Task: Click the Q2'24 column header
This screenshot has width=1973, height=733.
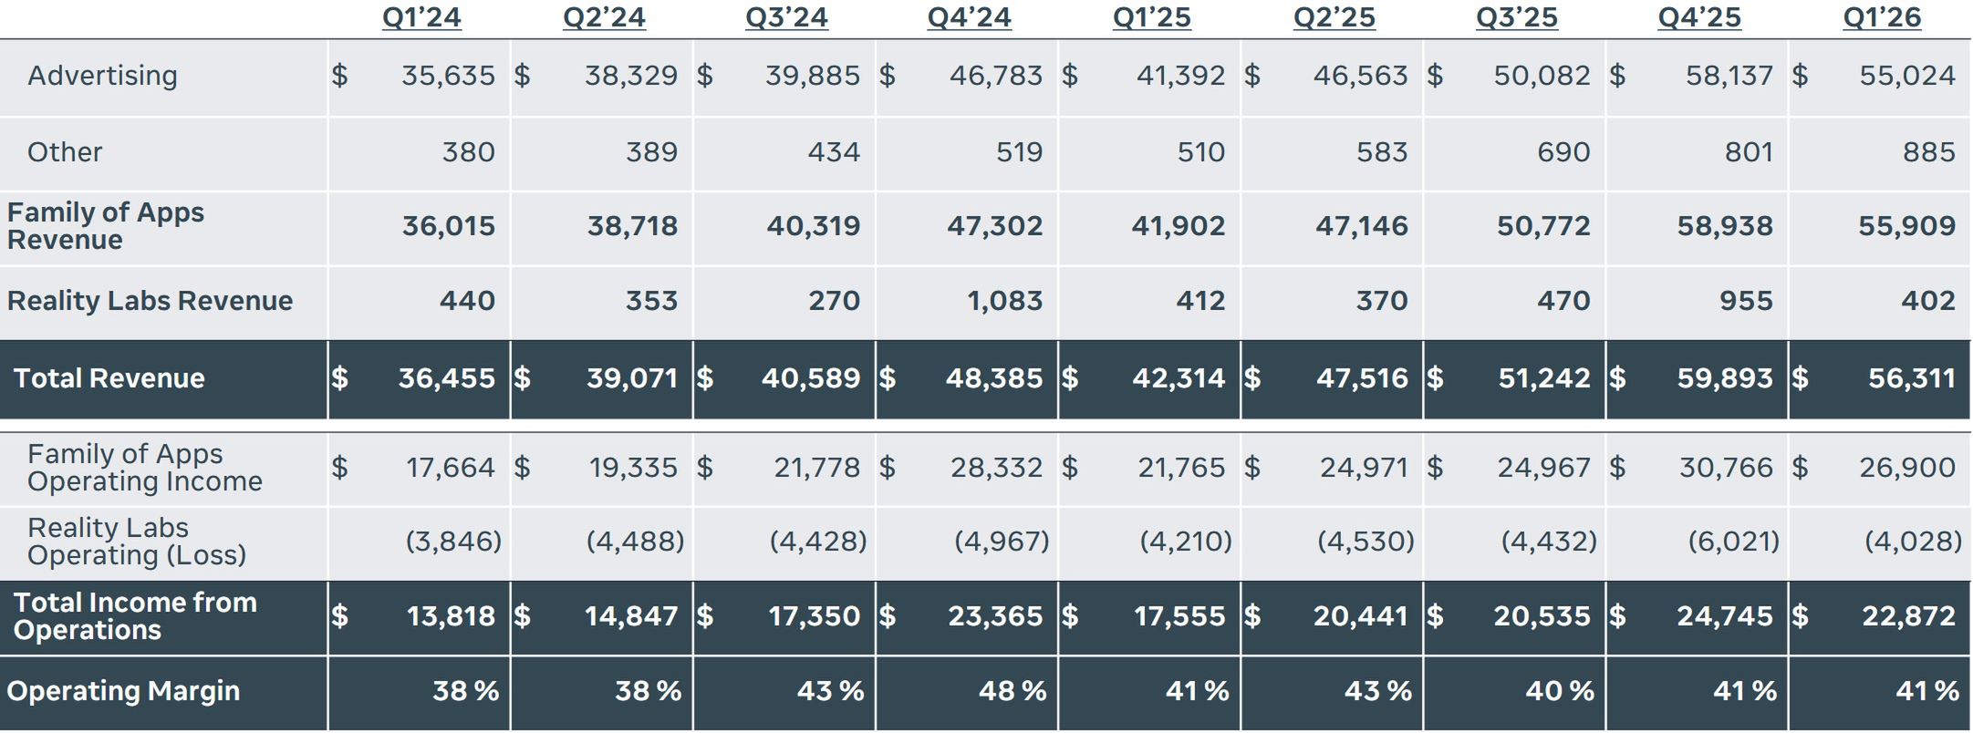Action: pyautogui.click(x=604, y=17)
